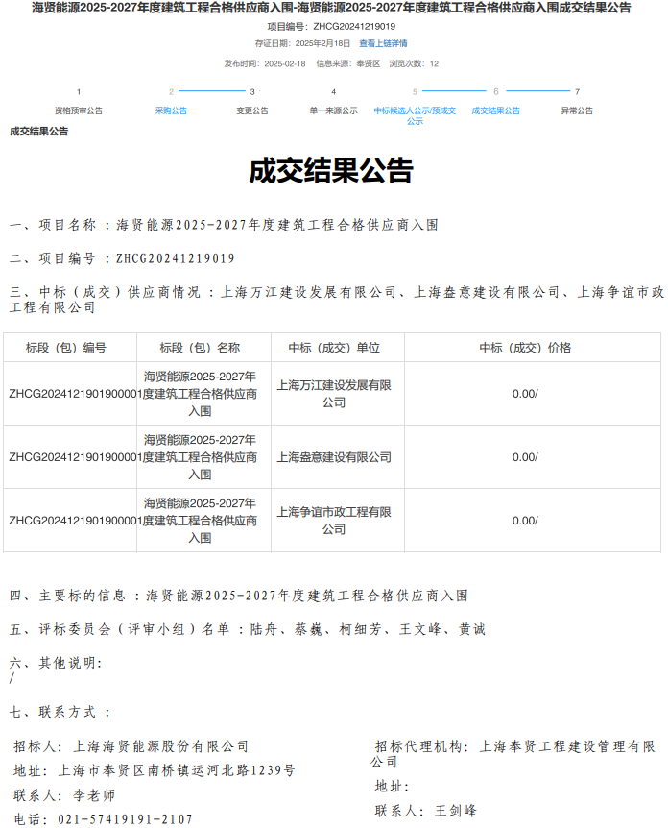The height and width of the screenshot is (828, 668).
Task: Click the 中标（成交）价格 column header
Action: point(524,348)
